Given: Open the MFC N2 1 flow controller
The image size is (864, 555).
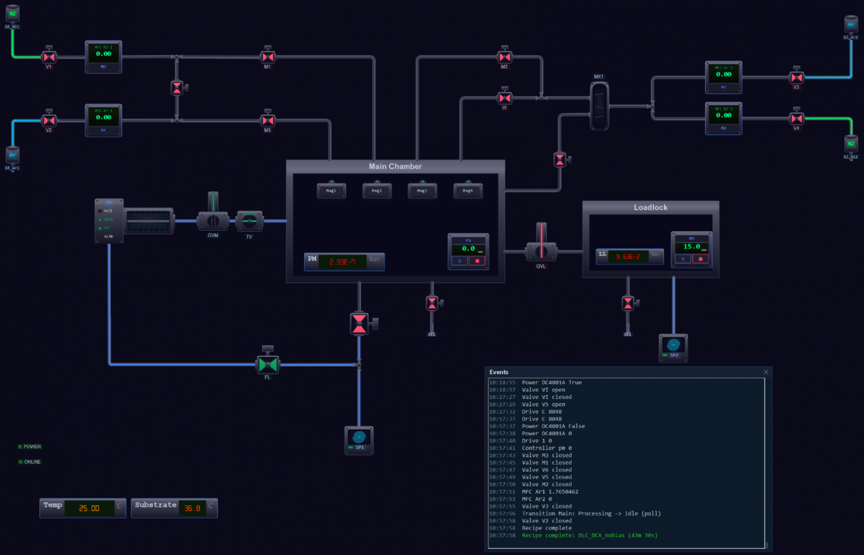Looking at the screenshot, I should click(x=104, y=56).
